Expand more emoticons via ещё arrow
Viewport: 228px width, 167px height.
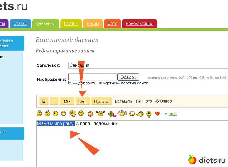[x=166, y=114]
